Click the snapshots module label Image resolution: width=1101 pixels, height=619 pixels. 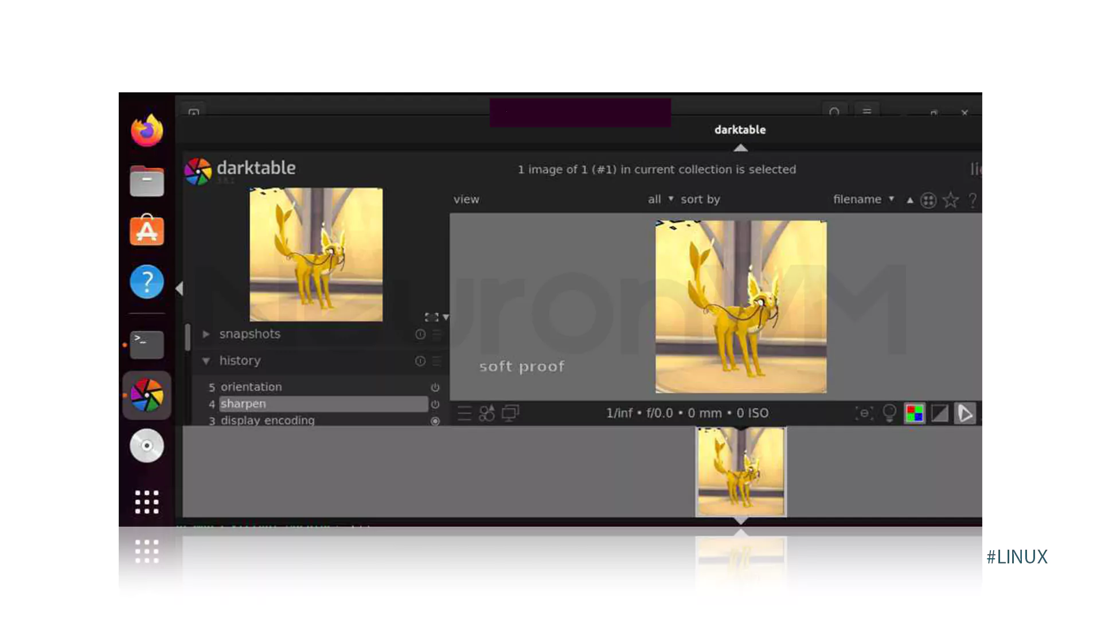pos(250,334)
